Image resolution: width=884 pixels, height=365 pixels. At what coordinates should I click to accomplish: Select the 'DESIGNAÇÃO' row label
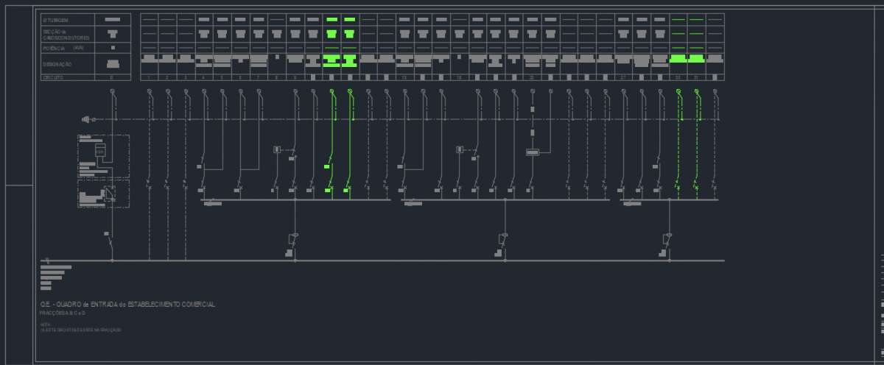pyautogui.click(x=56, y=64)
